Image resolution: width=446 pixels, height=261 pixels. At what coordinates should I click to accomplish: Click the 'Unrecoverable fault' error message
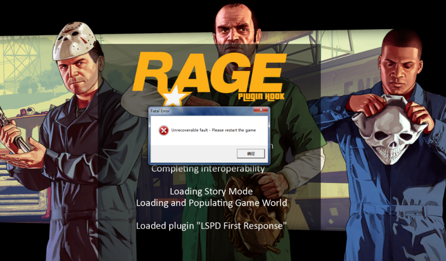[213, 130]
